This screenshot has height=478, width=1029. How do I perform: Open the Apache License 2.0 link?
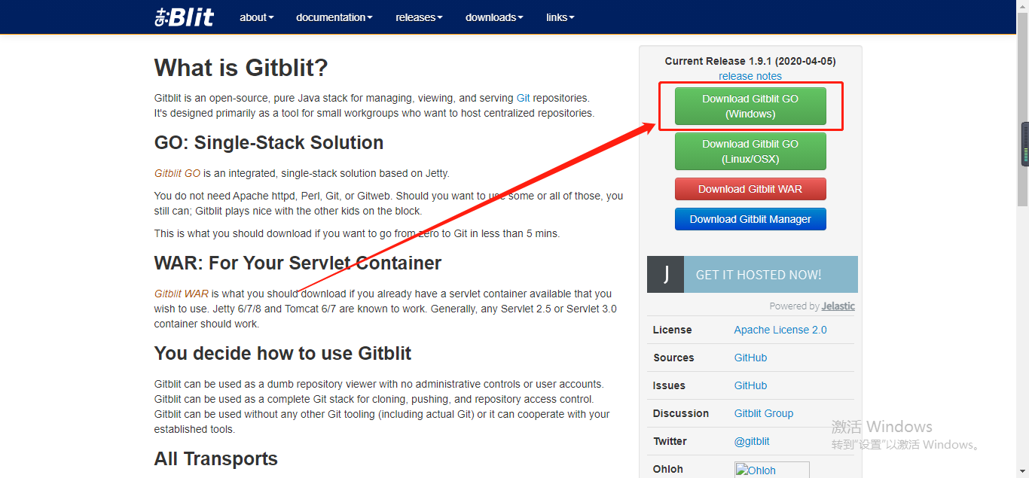tap(780, 330)
